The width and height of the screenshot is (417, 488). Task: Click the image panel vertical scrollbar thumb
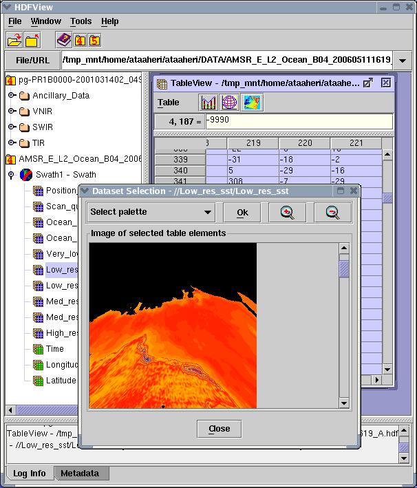coord(344,268)
